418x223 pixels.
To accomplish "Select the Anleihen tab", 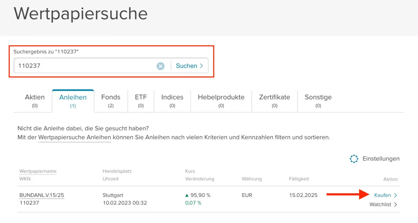I will click(73, 101).
